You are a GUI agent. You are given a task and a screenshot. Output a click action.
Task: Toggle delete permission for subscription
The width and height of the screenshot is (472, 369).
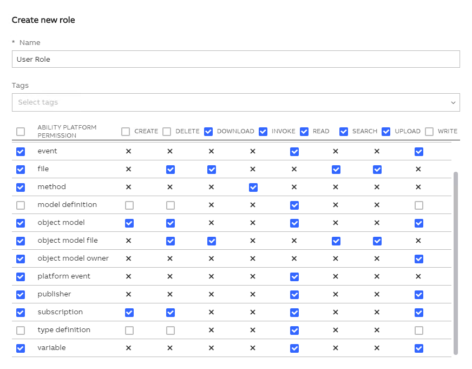pos(171,313)
